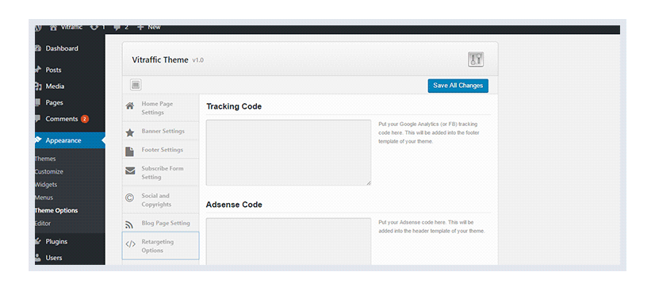Click inside the Adsense Code text area
655x295 pixels.
click(288, 241)
